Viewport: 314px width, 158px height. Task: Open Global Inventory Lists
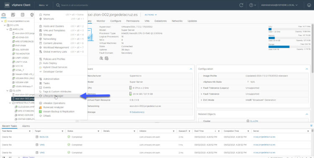coord(55,51)
